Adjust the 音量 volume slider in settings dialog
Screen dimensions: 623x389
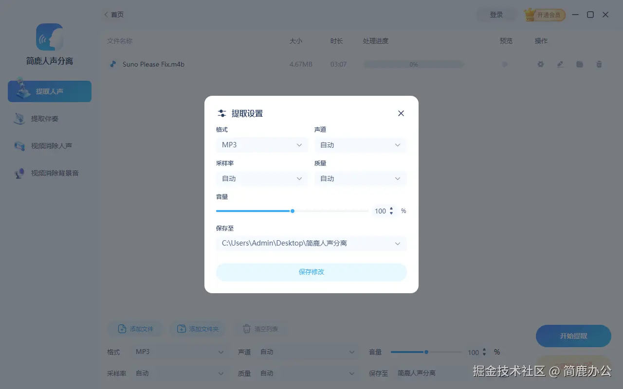point(292,211)
